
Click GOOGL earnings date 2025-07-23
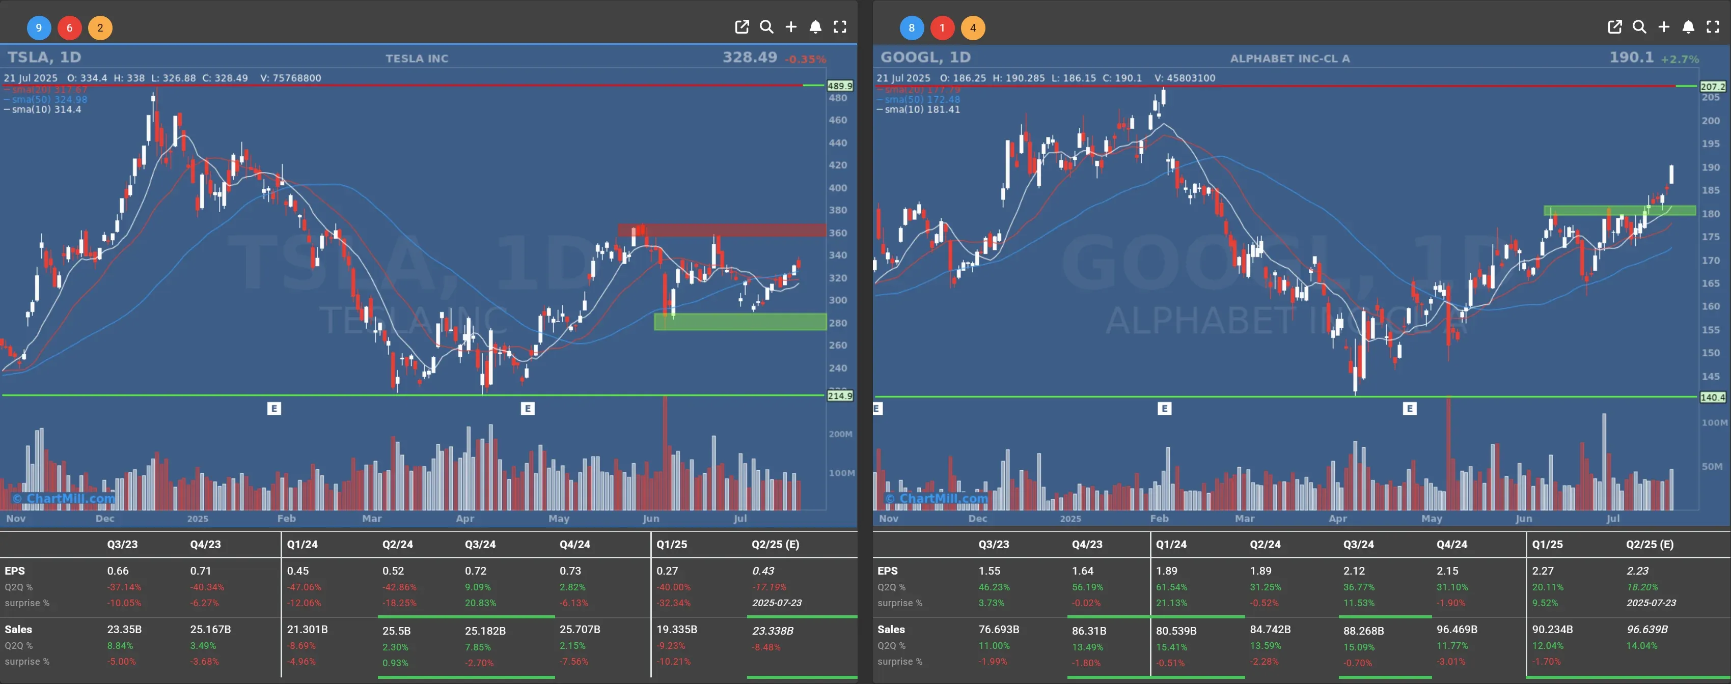tap(1651, 603)
